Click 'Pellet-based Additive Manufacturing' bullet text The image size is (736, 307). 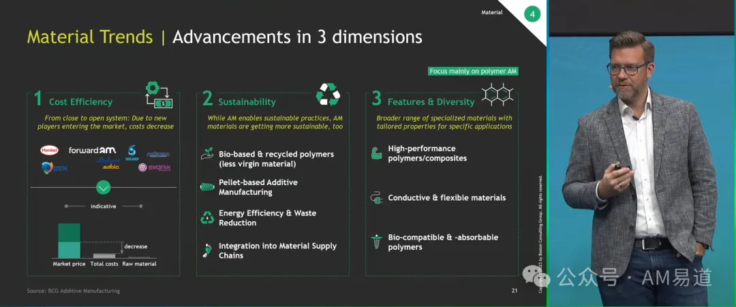click(x=258, y=187)
